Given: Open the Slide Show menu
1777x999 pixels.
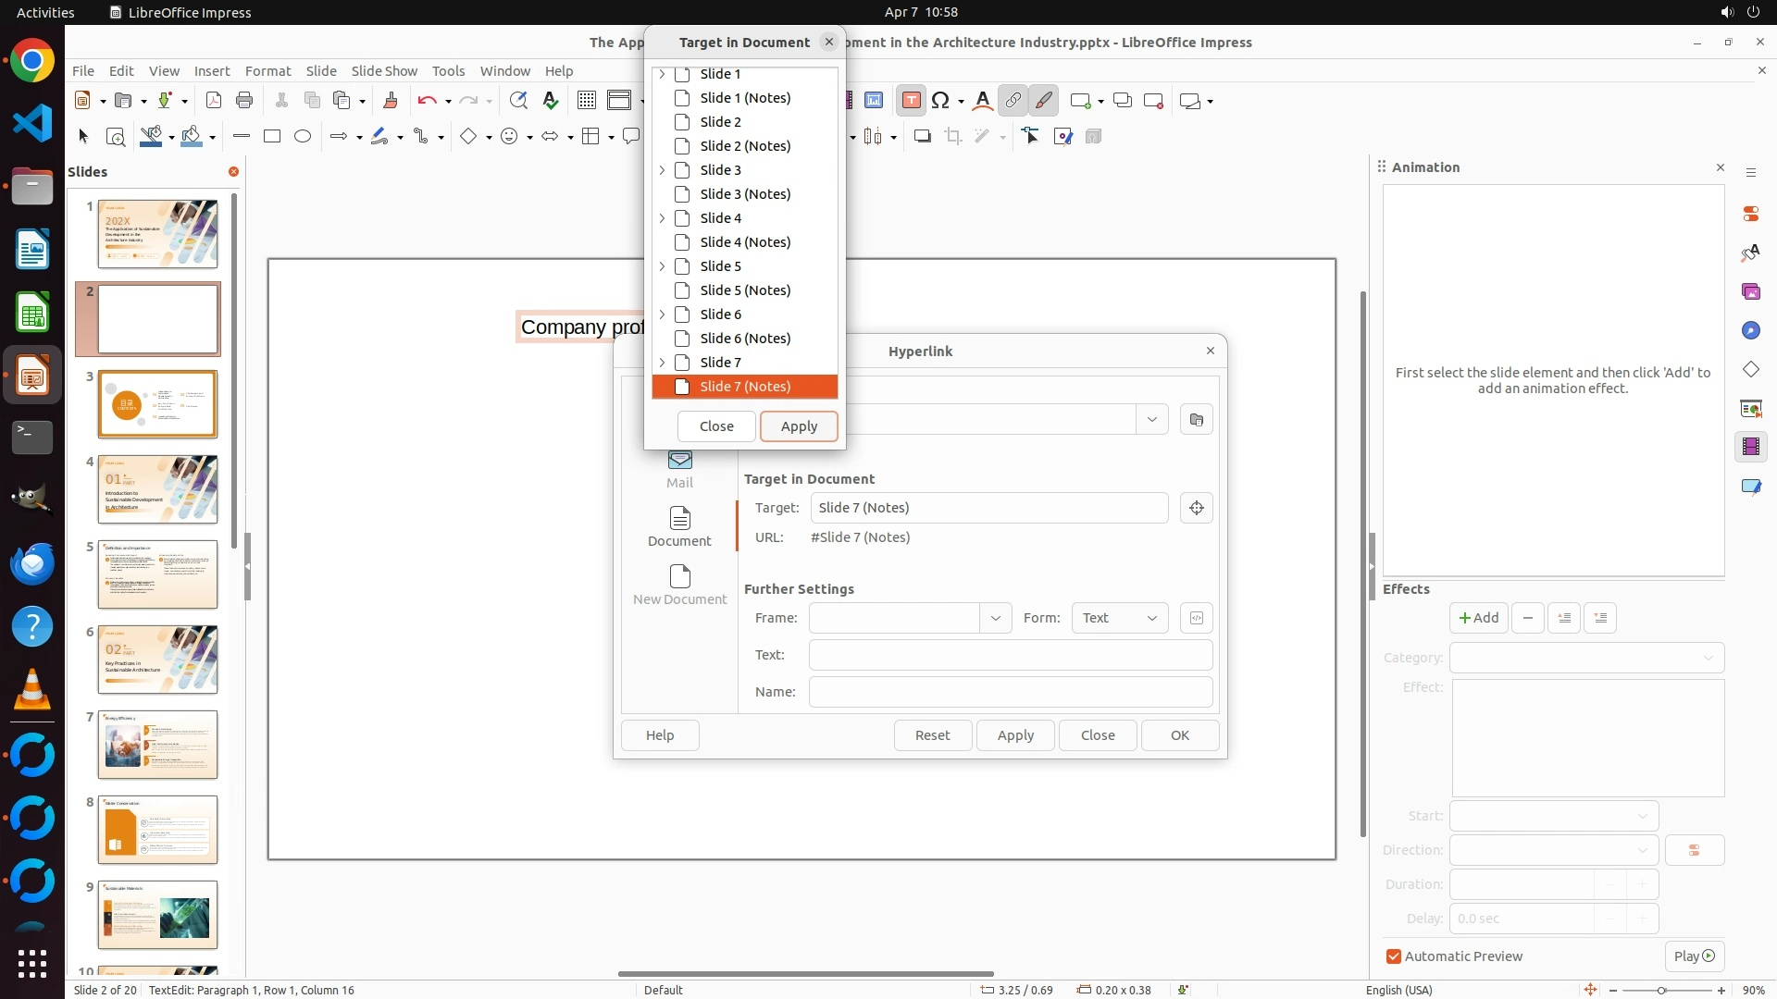Looking at the screenshot, I should 383,71.
